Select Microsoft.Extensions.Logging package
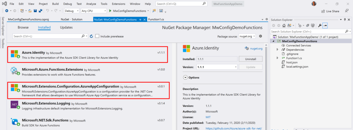This screenshot has height=130, width=353. [x=88, y=106]
